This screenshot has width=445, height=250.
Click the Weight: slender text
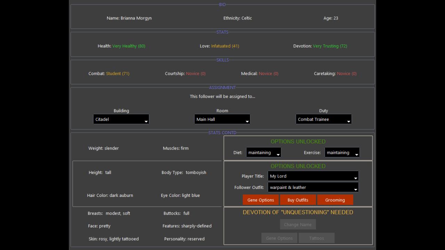[x=104, y=148]
